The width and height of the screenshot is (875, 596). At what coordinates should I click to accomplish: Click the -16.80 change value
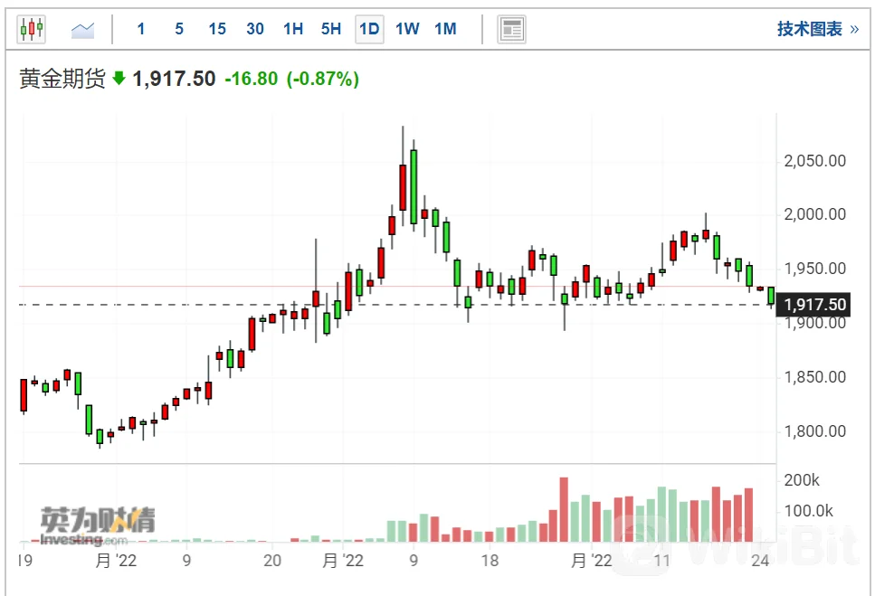point(252,79)
